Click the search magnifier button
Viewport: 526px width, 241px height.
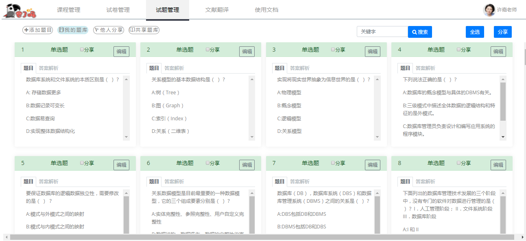click(420, 32)
